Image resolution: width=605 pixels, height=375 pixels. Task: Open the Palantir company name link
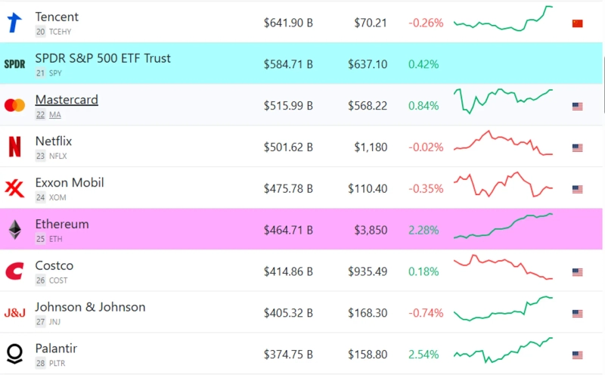pyautogui.click(x=56, y=349)
